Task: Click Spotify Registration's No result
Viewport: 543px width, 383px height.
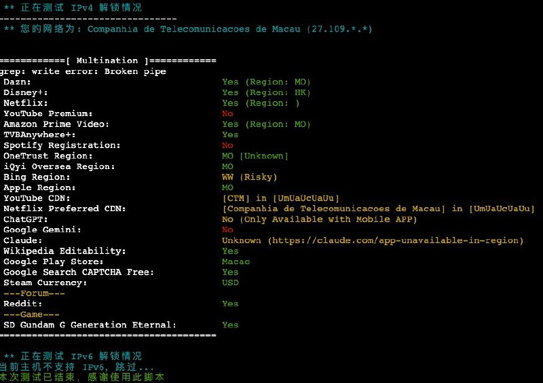Action: click(x=227, y=145)
